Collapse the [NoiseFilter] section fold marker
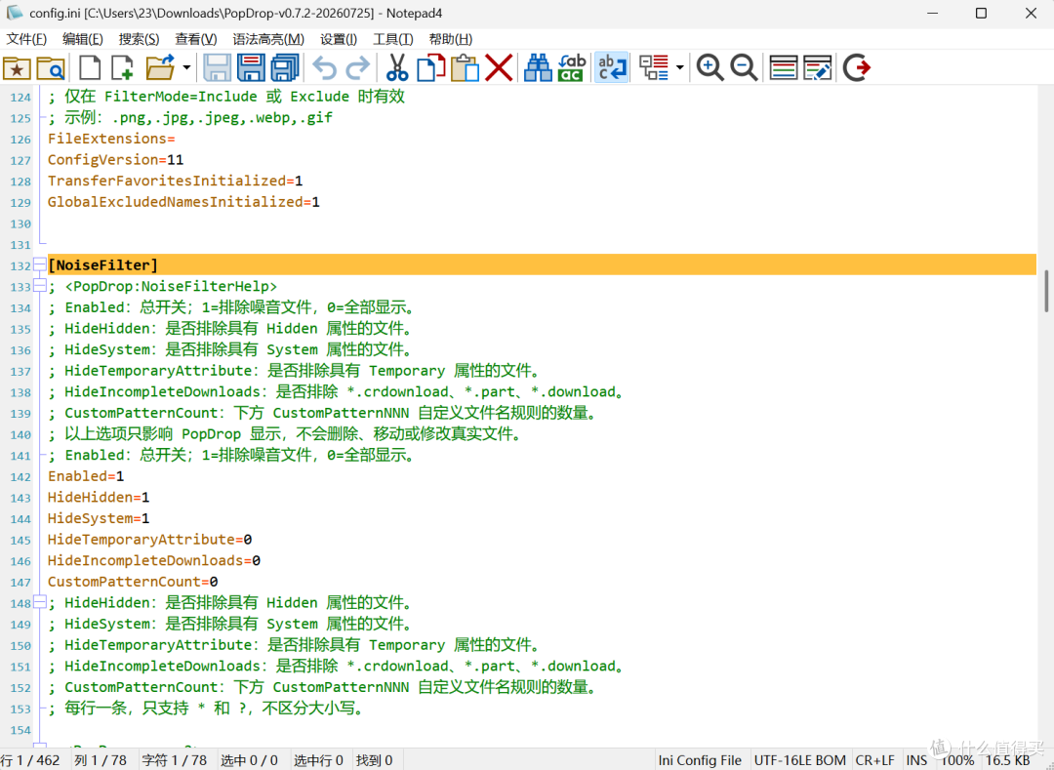The height and width of the screenshot is (770, 1054). point(40,265)
